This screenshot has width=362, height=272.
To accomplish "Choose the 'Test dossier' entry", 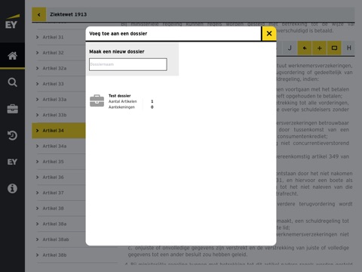I will coord(122,101).
